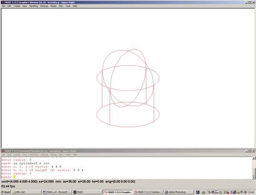Open the Tools menu in Graphics Window
The width and height of the screenshot is (256, 195).
68,6
